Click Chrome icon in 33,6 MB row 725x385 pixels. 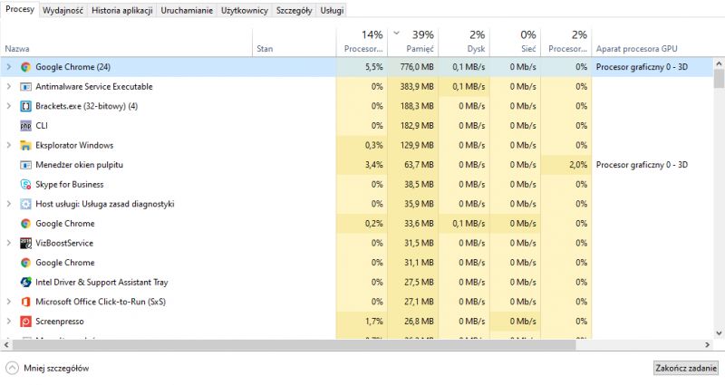(x=25, y=224)
